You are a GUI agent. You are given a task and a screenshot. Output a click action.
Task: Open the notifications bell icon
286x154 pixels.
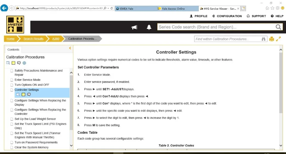tap(149, 27)
